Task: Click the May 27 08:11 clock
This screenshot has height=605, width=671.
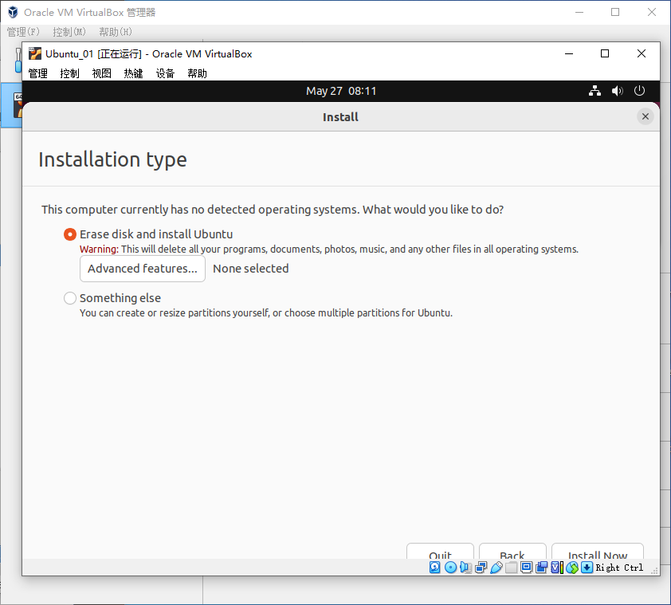Action: click(x=341, y=91)
